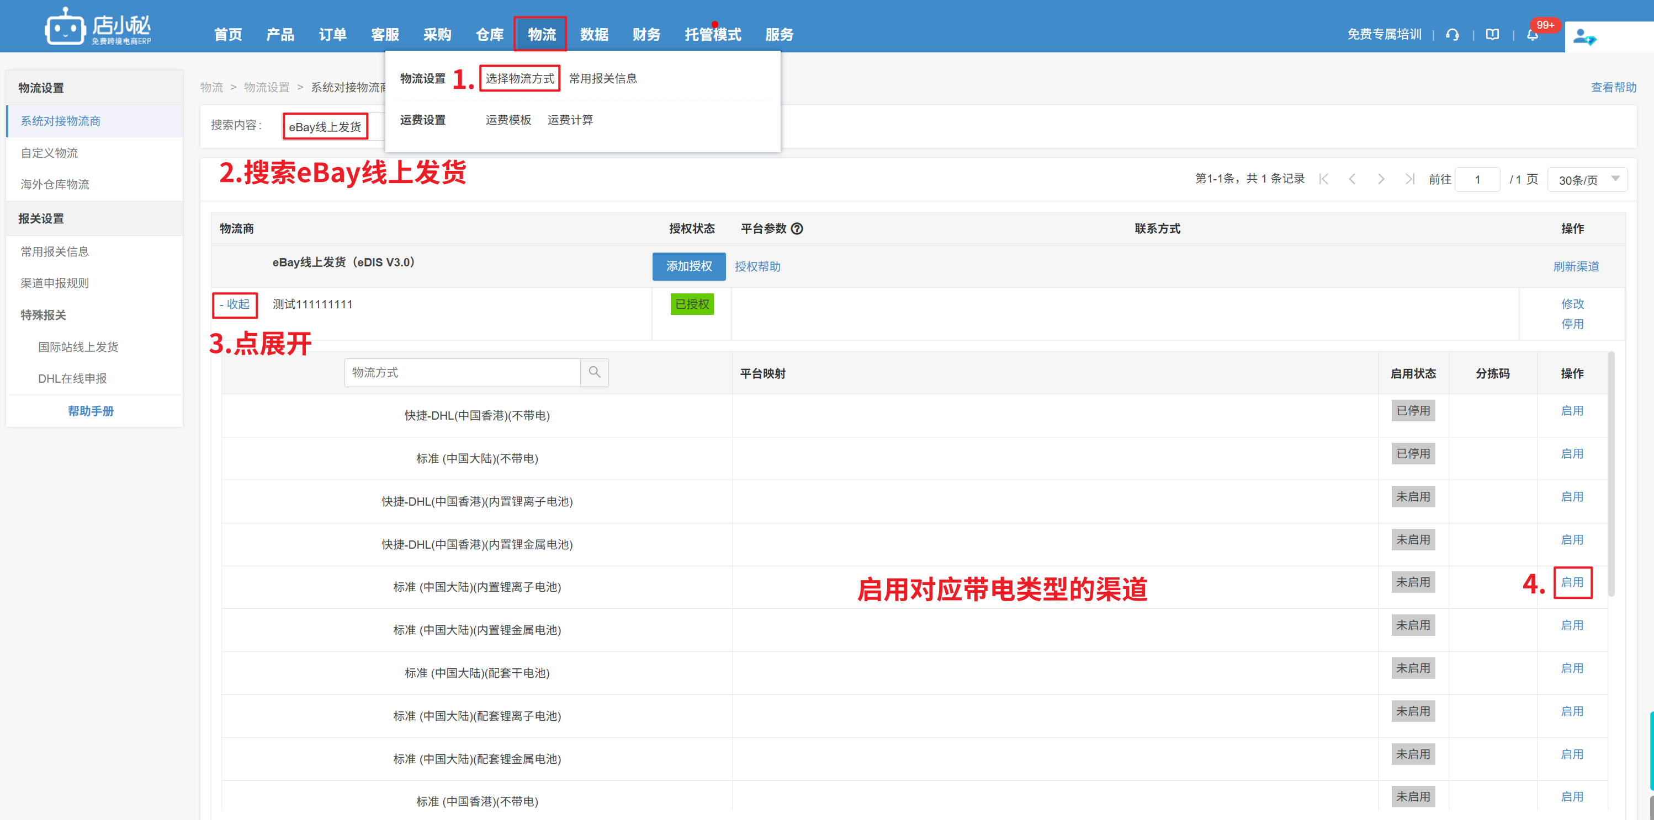Enable 标准 (中国大陆)(内置锂离子电池) channel
This screenshot has height=820, width=1654.
coord(1571,582)
